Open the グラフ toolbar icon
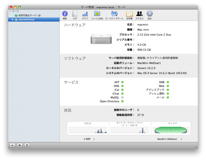 [x=85, y=15]
